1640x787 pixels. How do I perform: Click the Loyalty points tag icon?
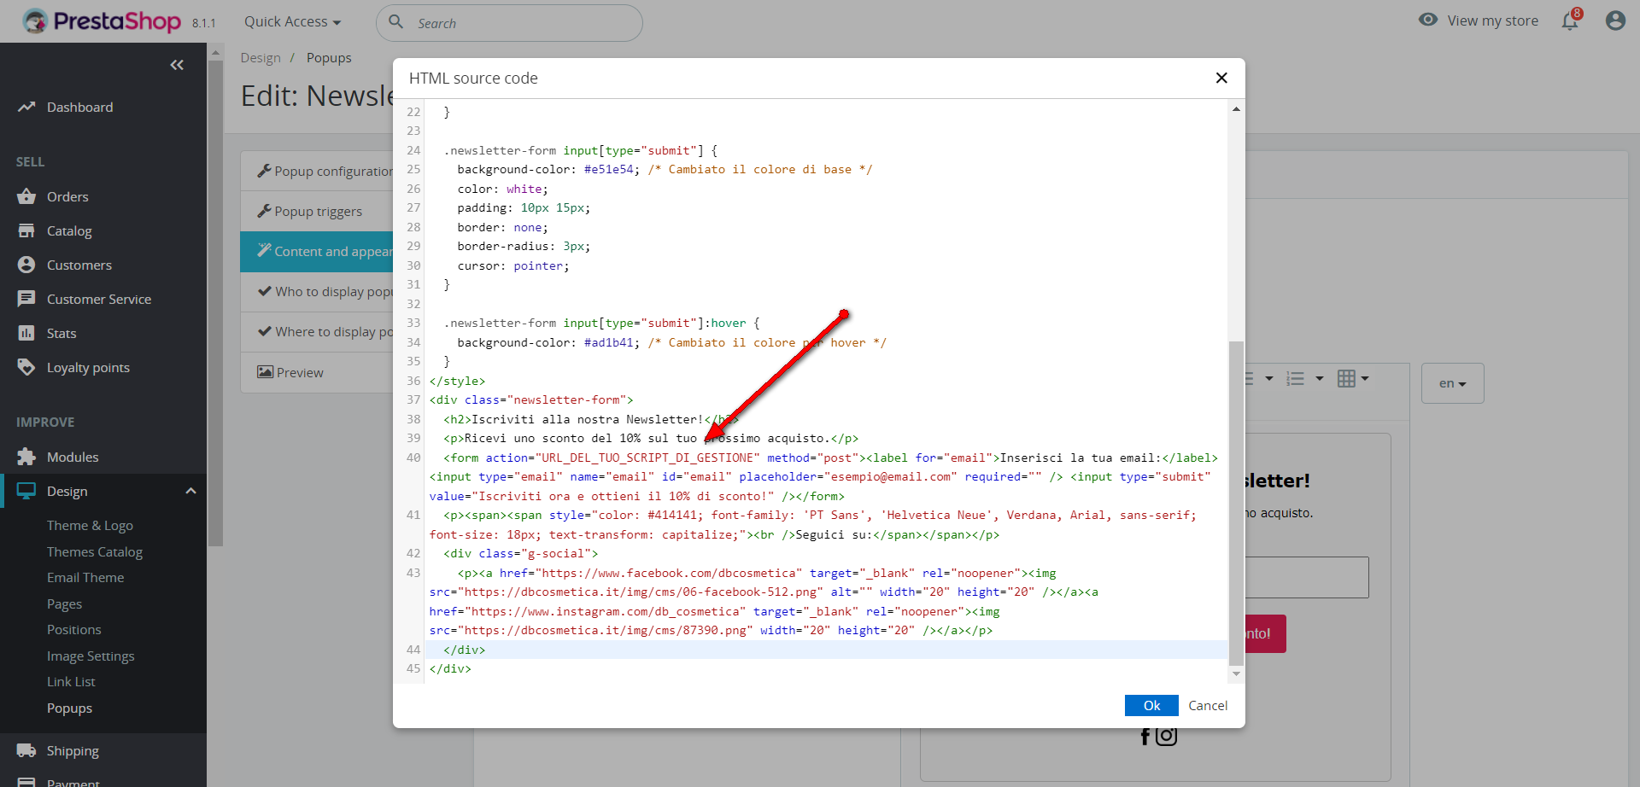26,367
